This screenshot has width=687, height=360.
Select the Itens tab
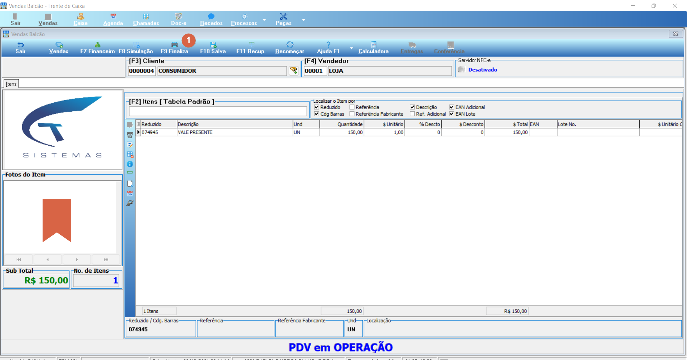click(x=11, y=84)
